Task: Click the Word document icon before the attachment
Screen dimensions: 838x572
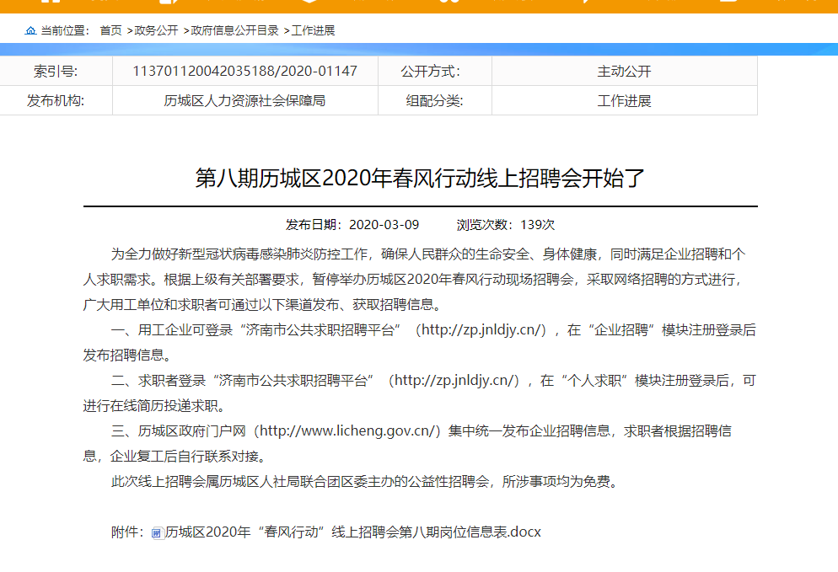Action: pyautogui.click(x=157, y=532)
